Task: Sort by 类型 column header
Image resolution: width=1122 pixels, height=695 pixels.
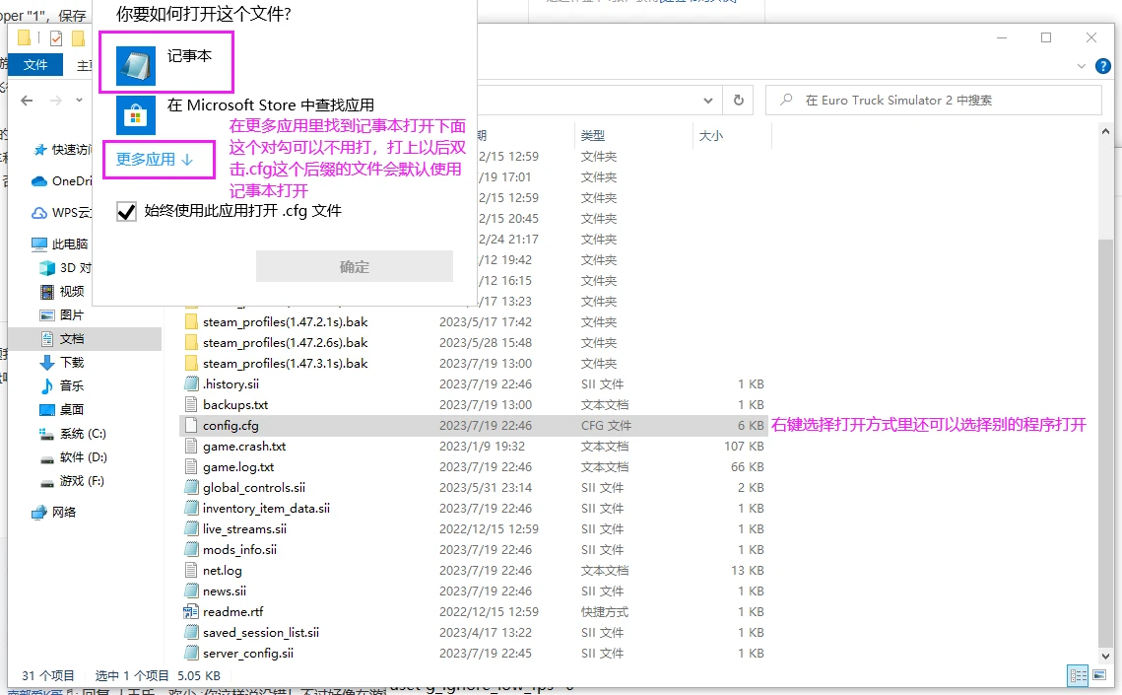Action: pos(592,135)
